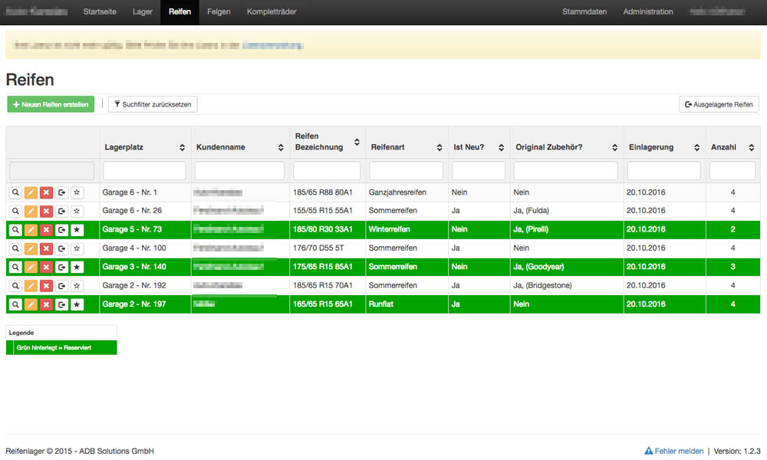Toggle reservation star for Garage 6 - Nr. 1
This screenshot has width=767, height=460.
[x=77, y=192]
